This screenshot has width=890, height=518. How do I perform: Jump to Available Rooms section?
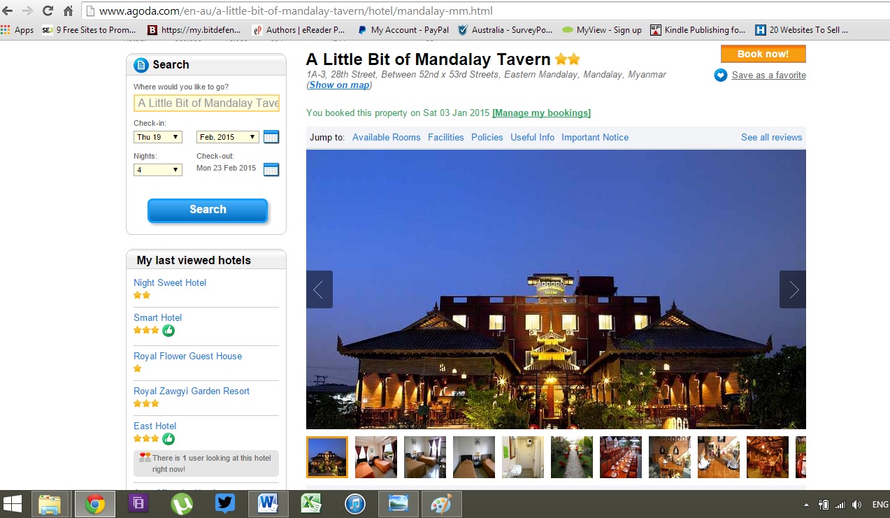[x=387, y=137]
